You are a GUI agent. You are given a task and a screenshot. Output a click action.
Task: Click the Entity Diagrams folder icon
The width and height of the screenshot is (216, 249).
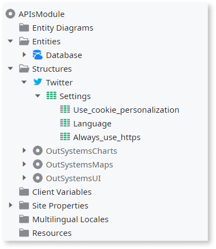[x=24, y=28]
